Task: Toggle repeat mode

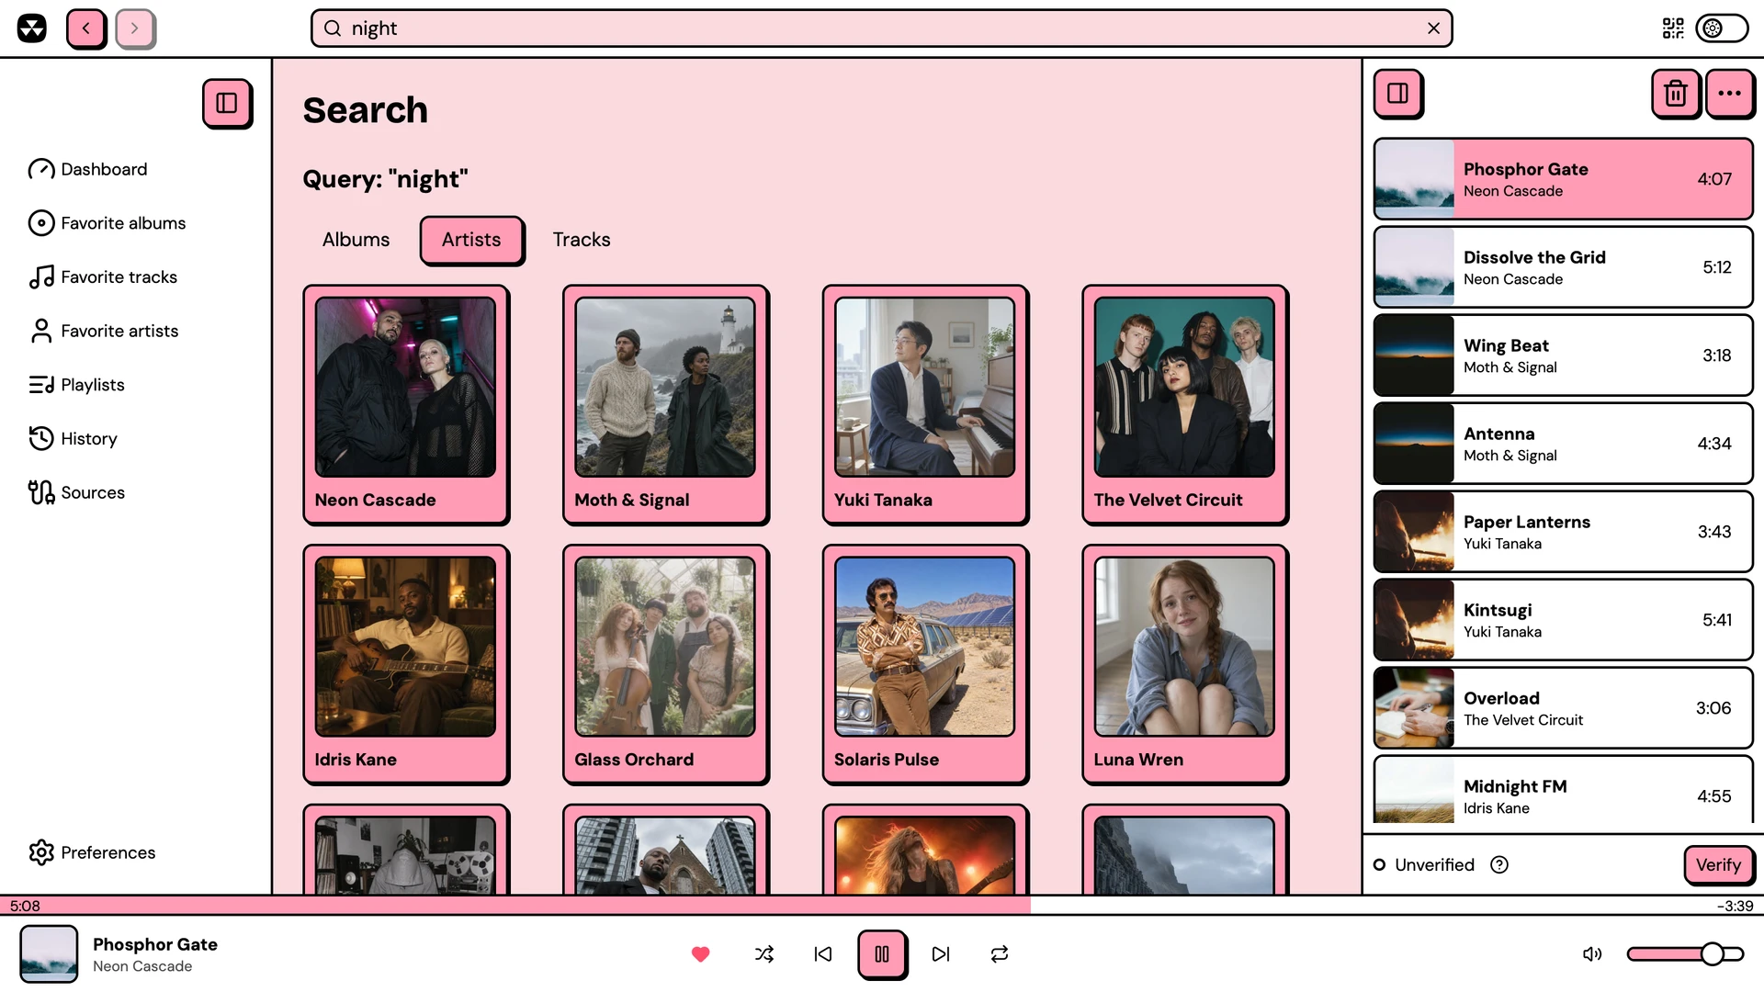Action: point(1000,954)
